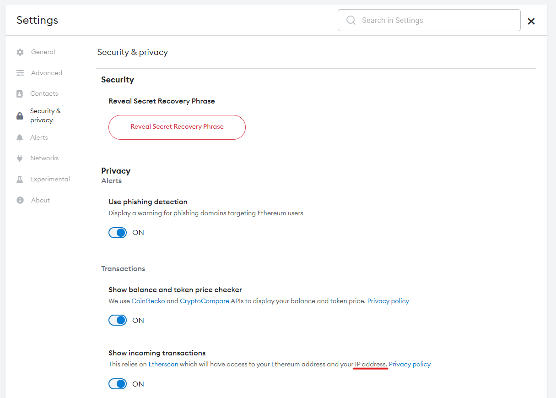Close the Settings window with the X
Screen dimensions: 556x398
pyautogui.click(x=531, y=21)
